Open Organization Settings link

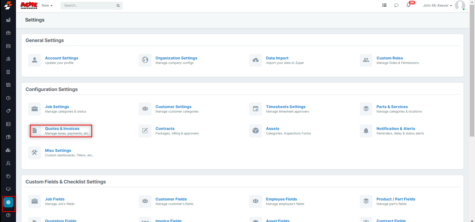(176, 58)
